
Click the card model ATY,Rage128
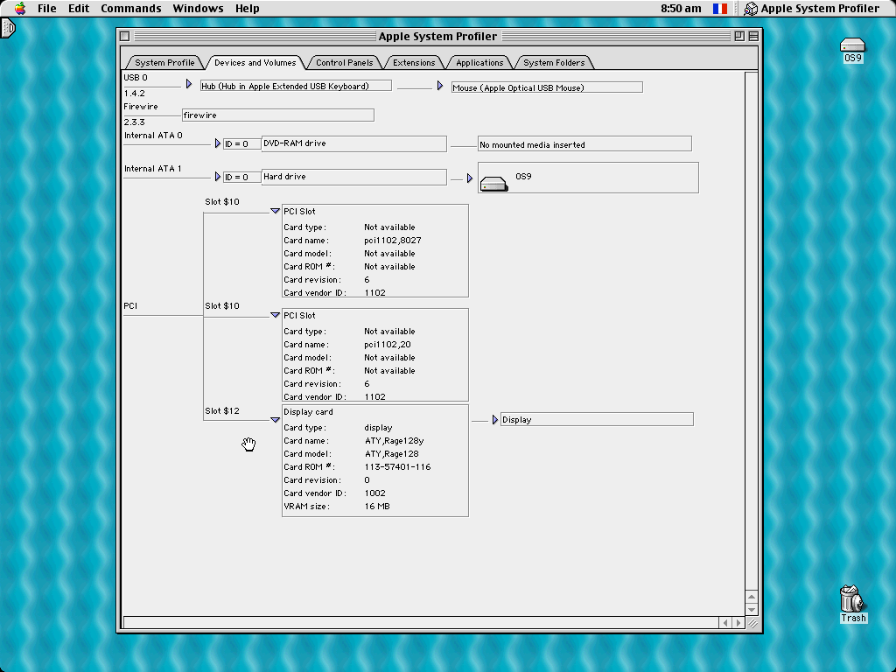[391, 454]
